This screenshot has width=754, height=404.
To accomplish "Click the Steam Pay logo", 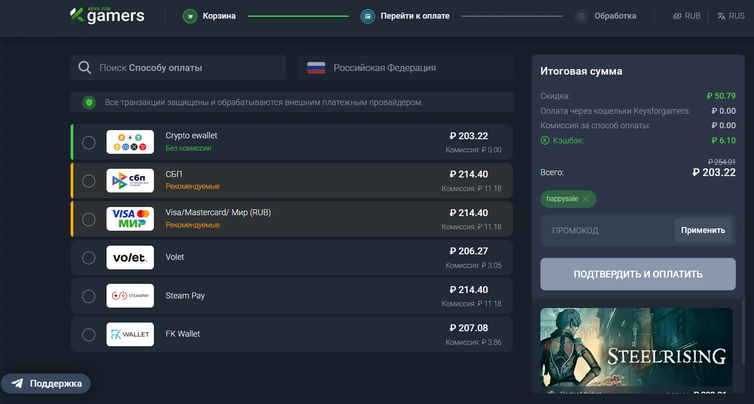I will coord(130,296).
